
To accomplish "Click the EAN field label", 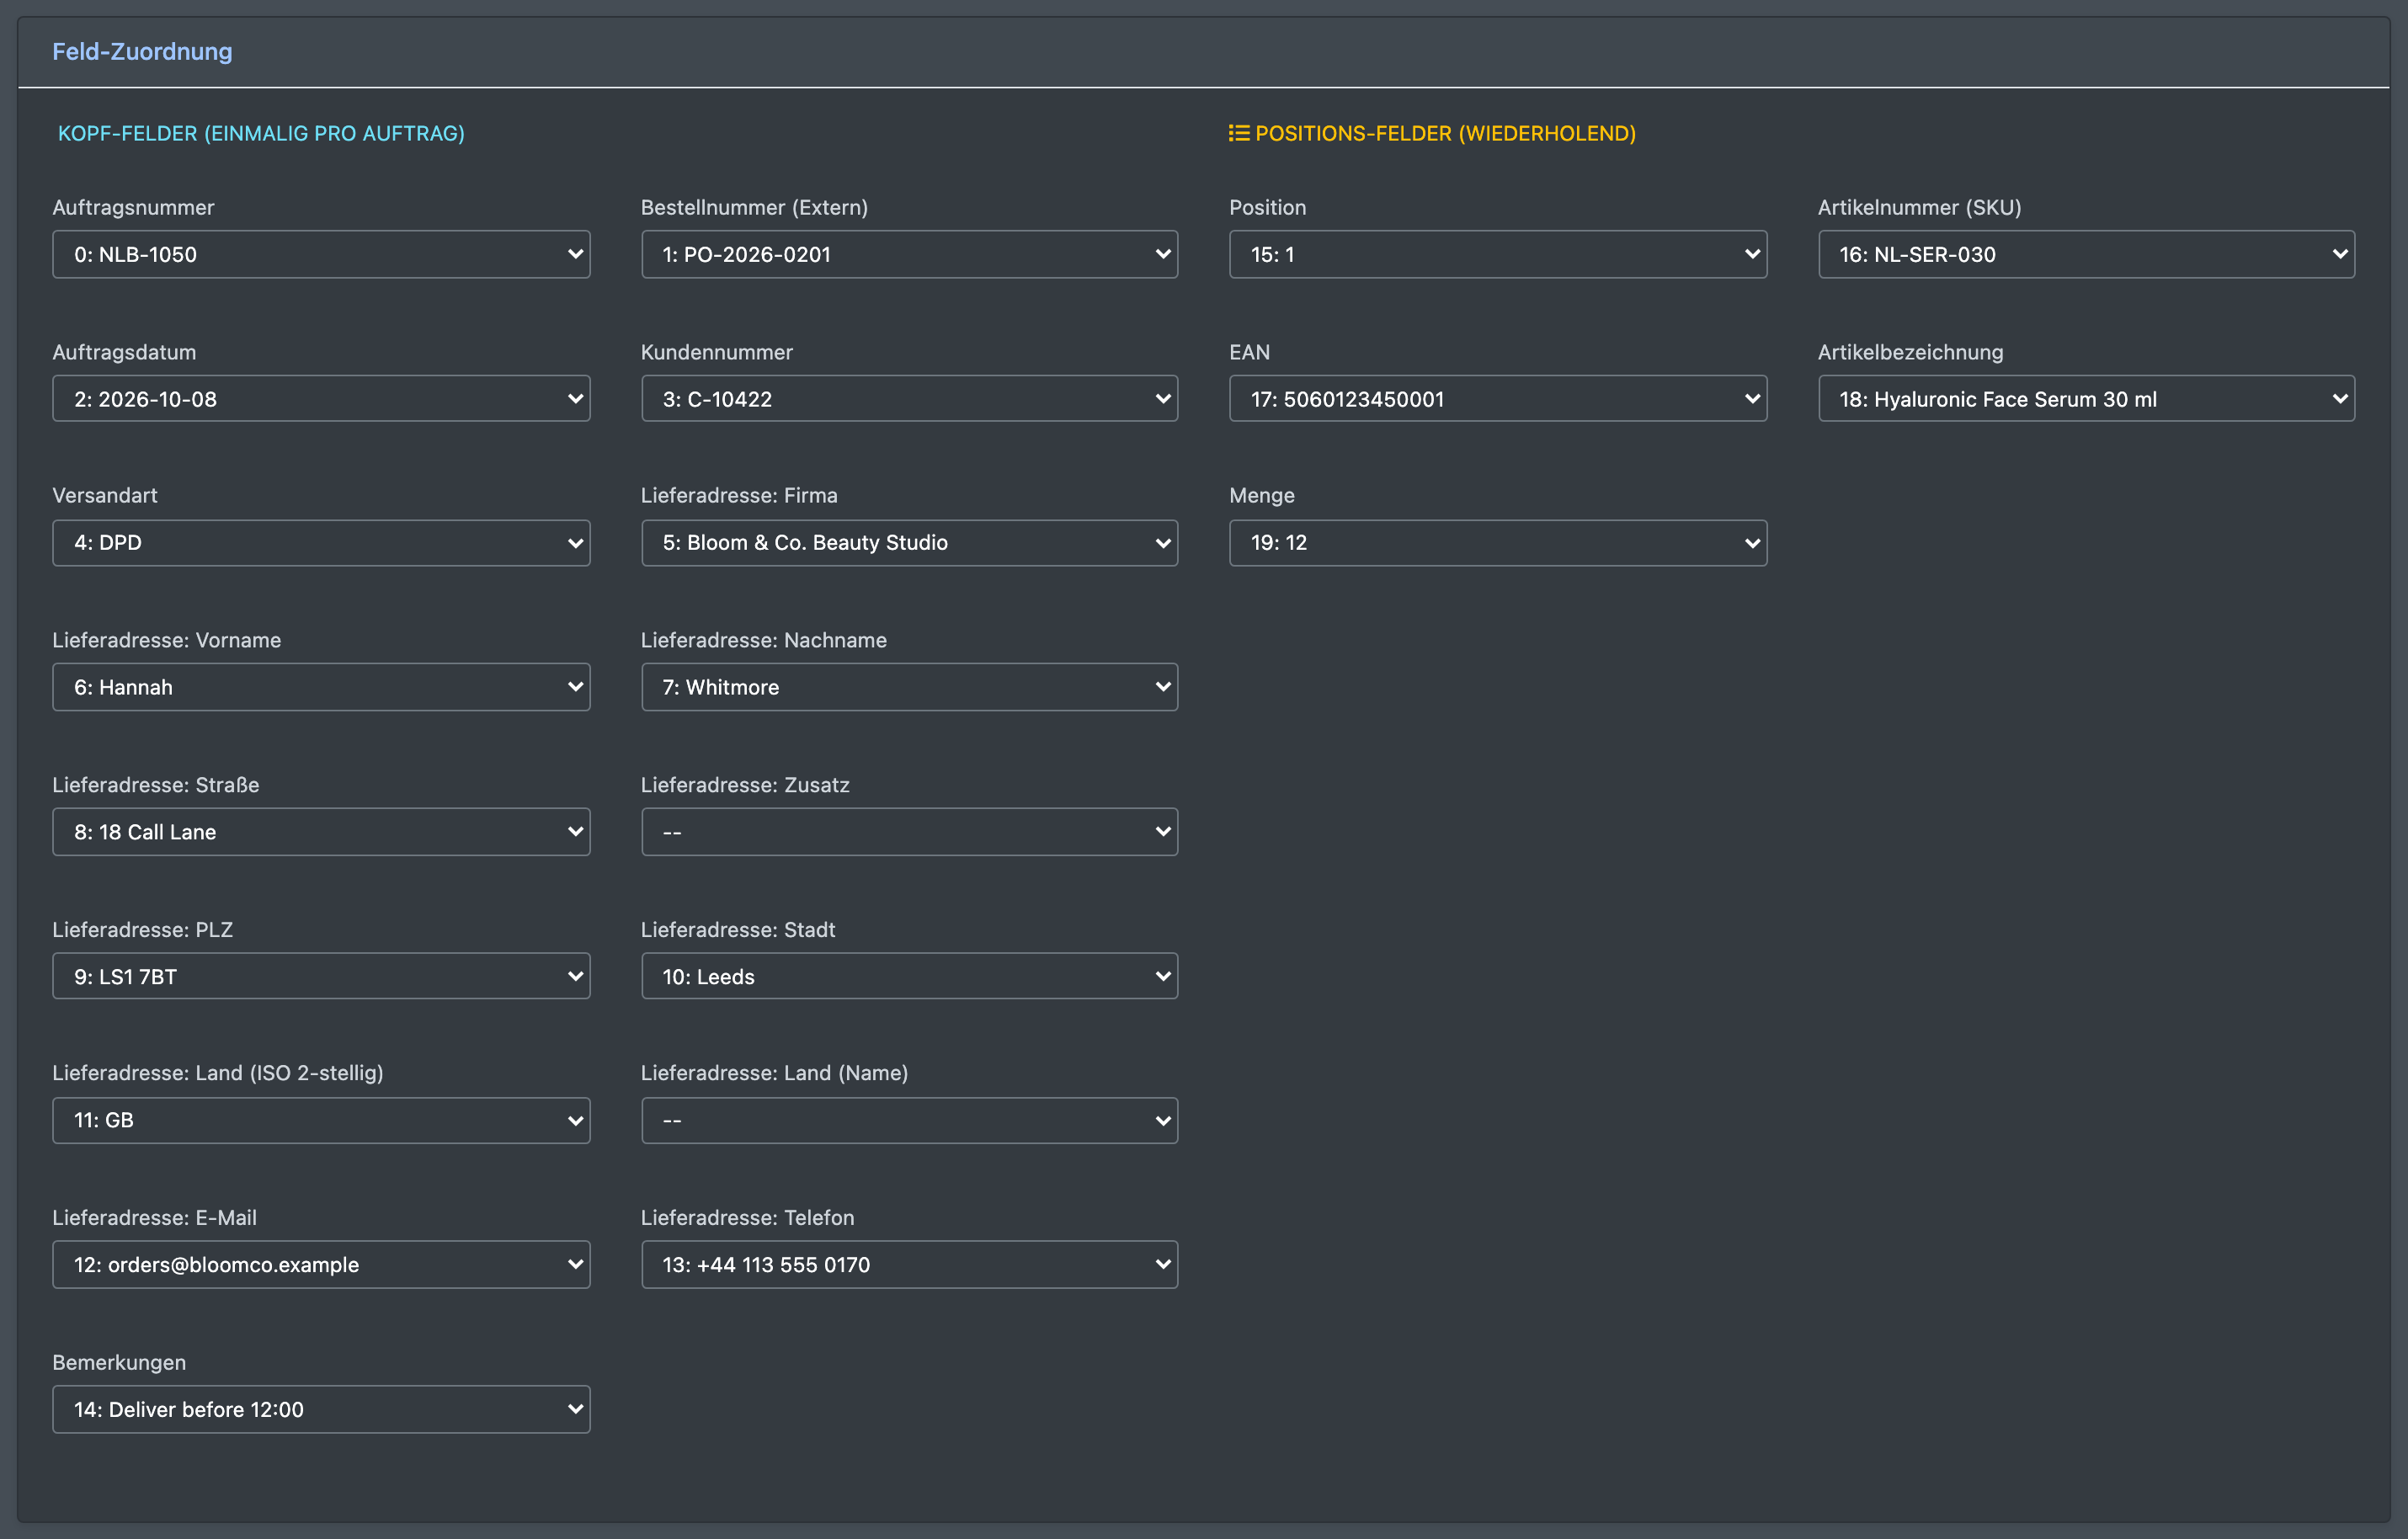I will (1249, 352).
